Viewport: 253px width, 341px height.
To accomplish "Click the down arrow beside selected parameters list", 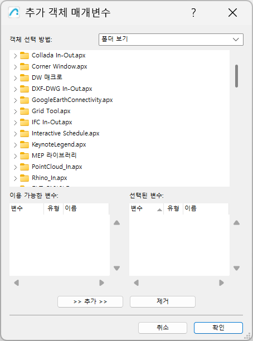I will click(236, 268).
